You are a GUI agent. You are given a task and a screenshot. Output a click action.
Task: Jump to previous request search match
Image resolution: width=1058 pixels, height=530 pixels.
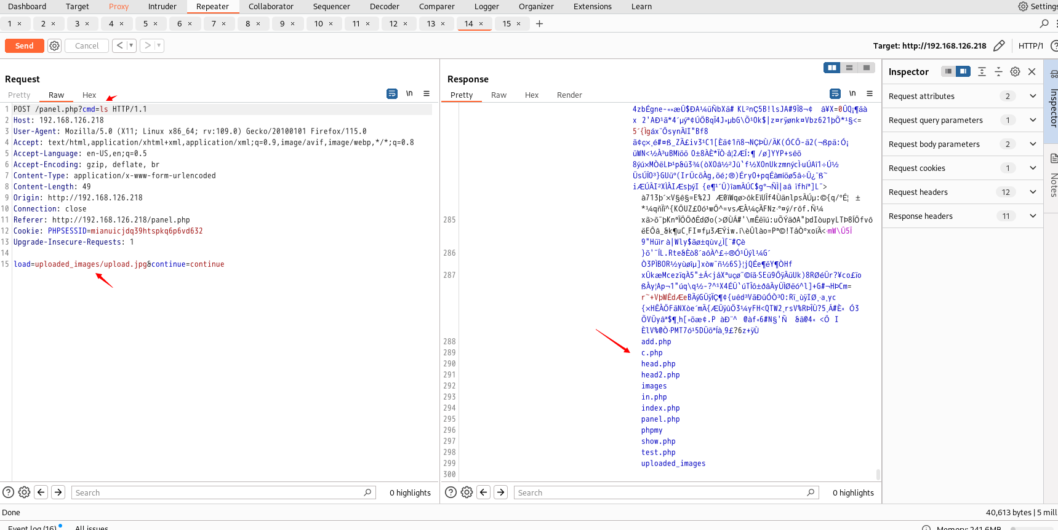pyautogui.click(x=41, y=492)
